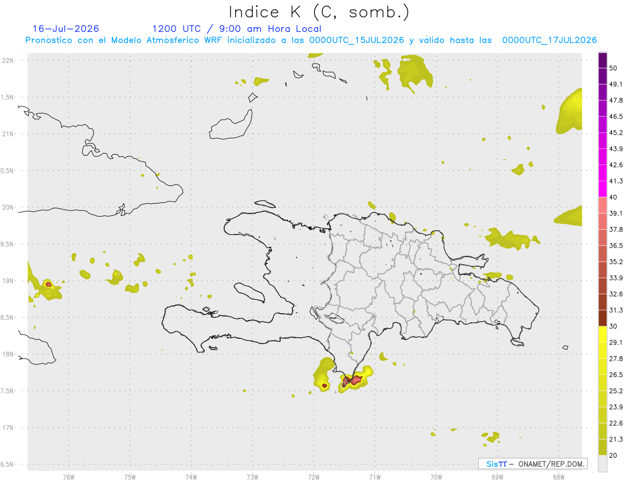Click the "0000UTC_17JUL2026" valid-until time

(x=549, y=40)
